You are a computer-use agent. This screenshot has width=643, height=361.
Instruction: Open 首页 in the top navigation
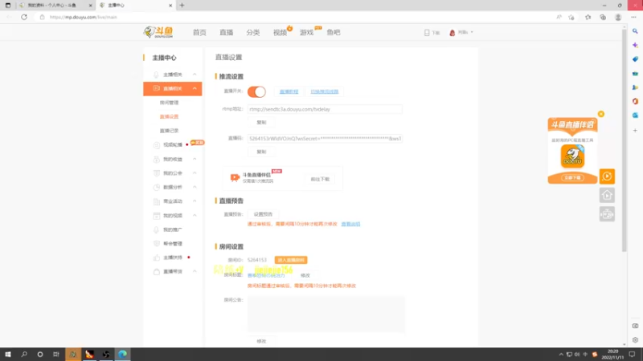pos(199,32)
